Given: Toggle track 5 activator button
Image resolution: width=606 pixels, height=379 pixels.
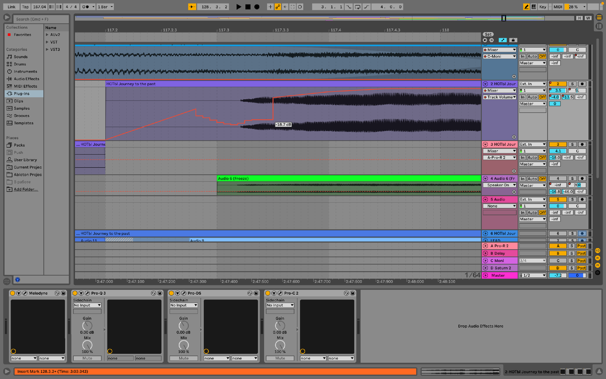Looking at the screenshot, I should 558,200.
